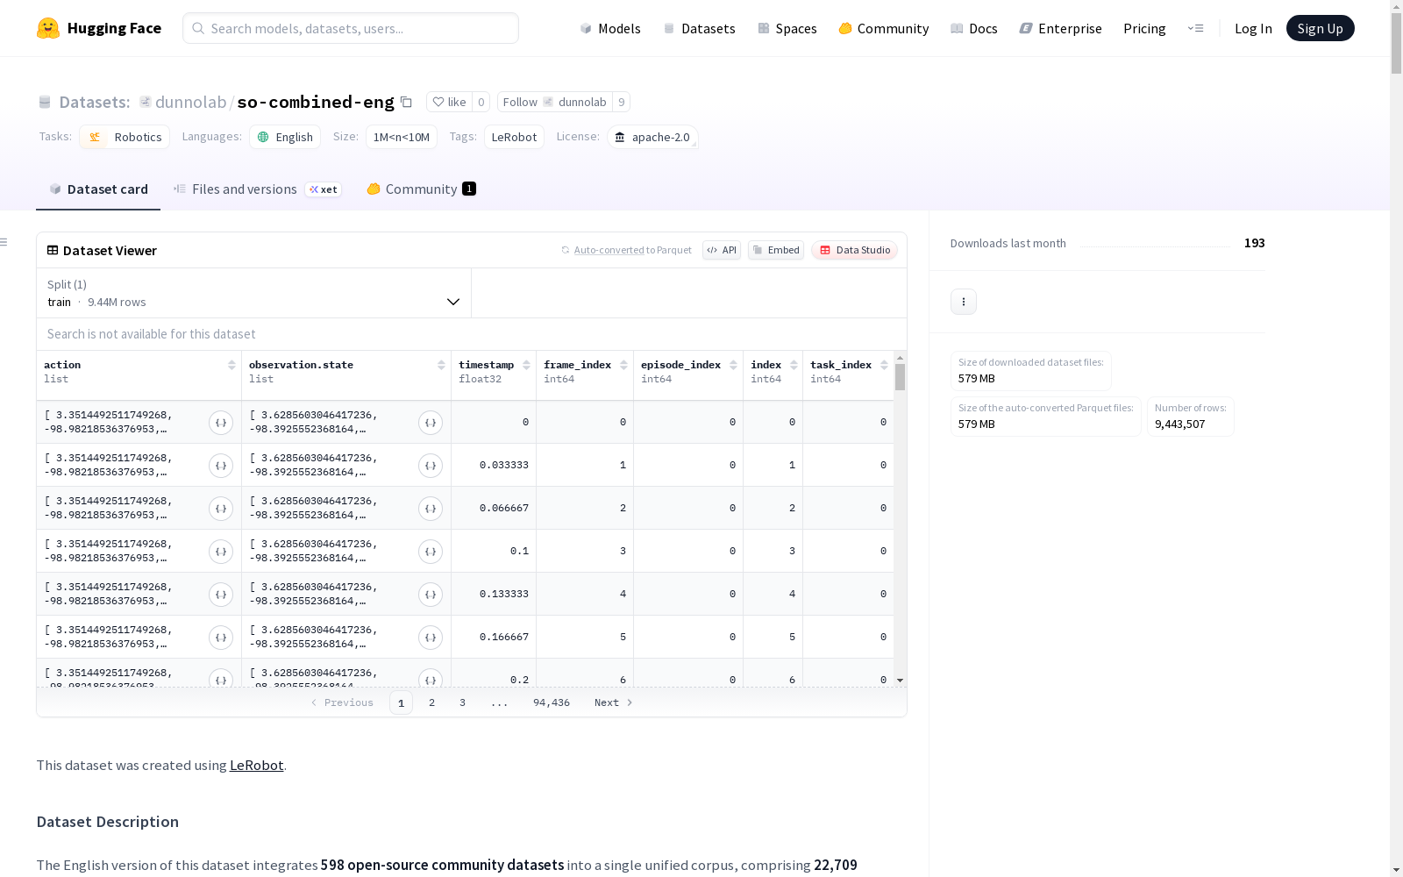Expand action JSON in timestamp 0.166667 row
1403x877 pixels.
point(221,638)
